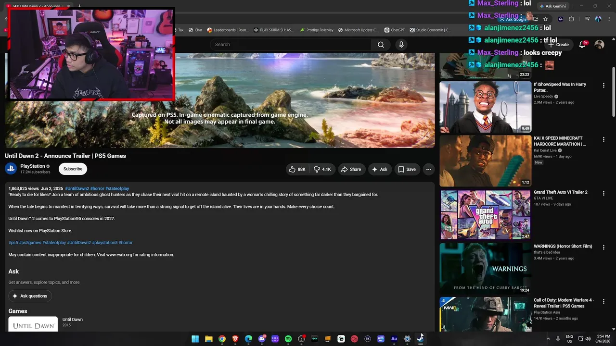Click the Ask Gemini button

[x=552, y=6]
